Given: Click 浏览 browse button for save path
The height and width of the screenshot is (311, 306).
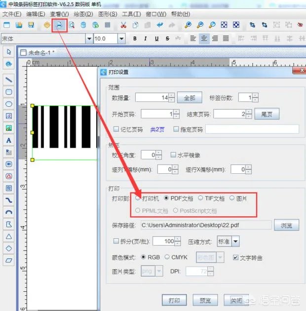Looking at the screenshot, I should pos(286,225).
